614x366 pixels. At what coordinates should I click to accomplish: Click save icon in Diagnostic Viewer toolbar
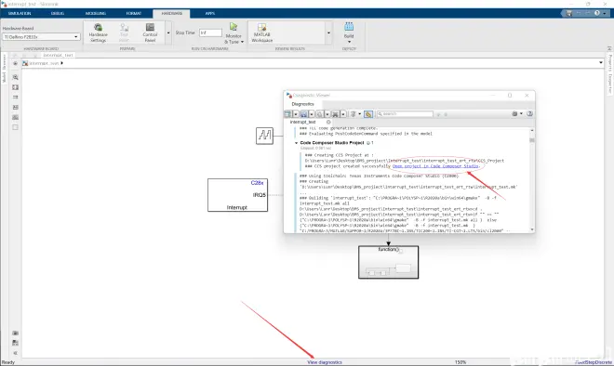point(303,113)
